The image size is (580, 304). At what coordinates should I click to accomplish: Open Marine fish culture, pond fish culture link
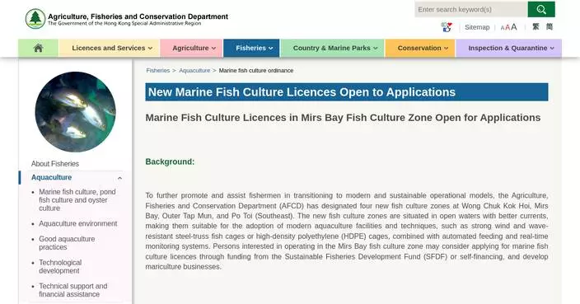coord(77,199)
